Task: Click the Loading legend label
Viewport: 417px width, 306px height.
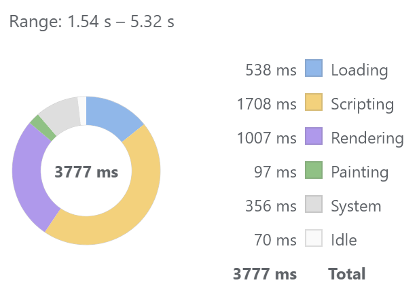Action: click(359, 70)
